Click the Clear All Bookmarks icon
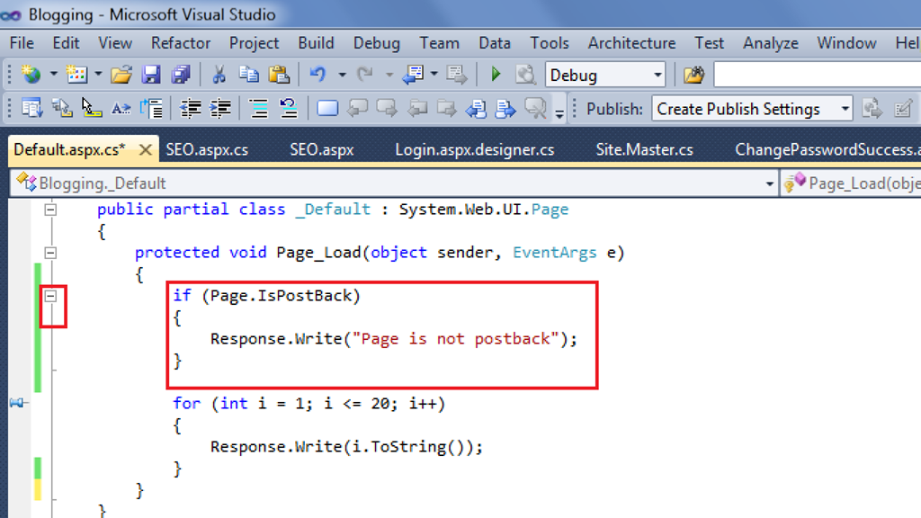The width and height of the screenshot is (921, 518). point(536,109)
